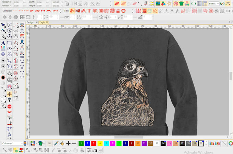
Task: Toggle the highlighted tree stitch tool
Action: coord(9,94)
